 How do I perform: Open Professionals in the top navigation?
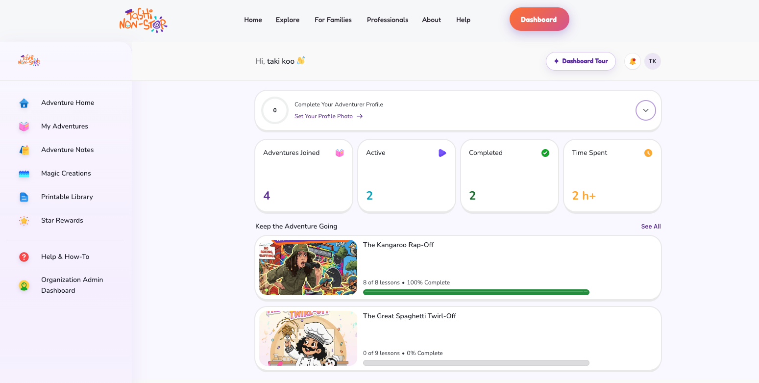coord(388,20)
